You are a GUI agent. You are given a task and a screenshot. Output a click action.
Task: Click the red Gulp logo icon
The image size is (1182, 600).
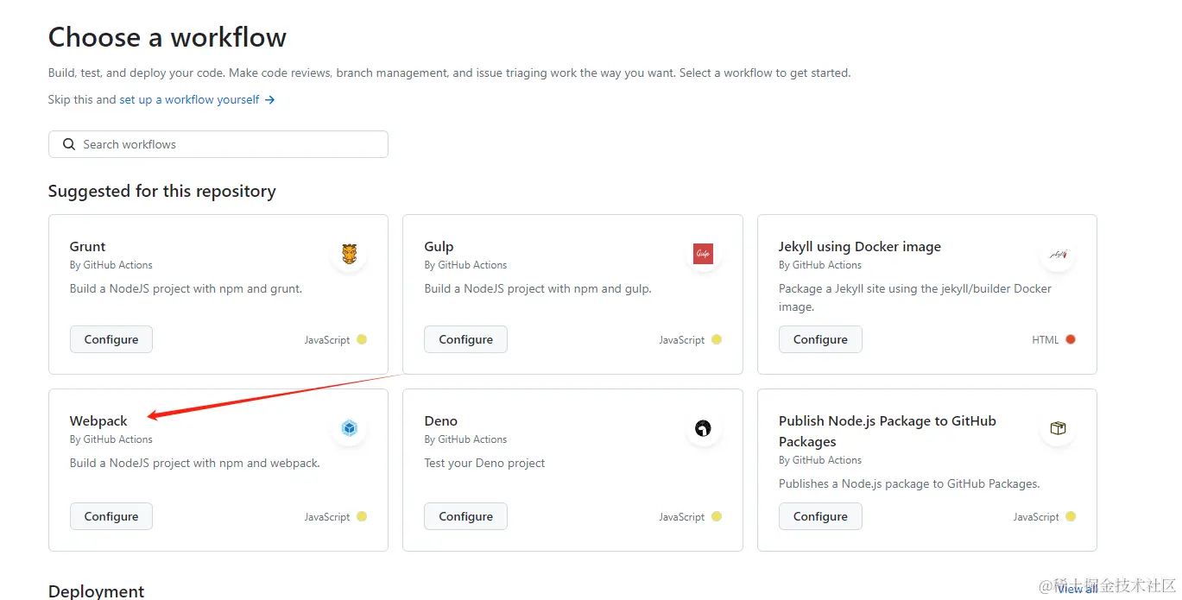(703, 254)
